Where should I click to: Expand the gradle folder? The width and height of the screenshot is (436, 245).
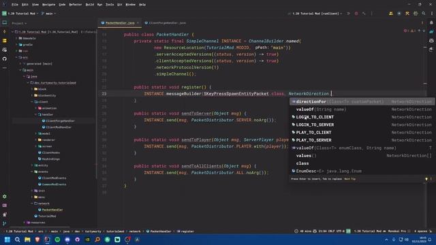click(16, 44)
